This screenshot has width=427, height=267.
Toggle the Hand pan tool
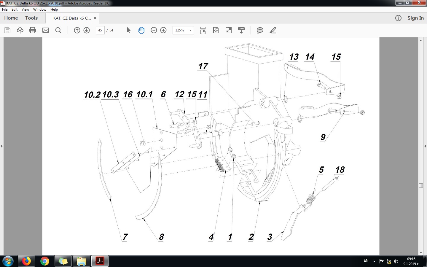click(141, 30)
